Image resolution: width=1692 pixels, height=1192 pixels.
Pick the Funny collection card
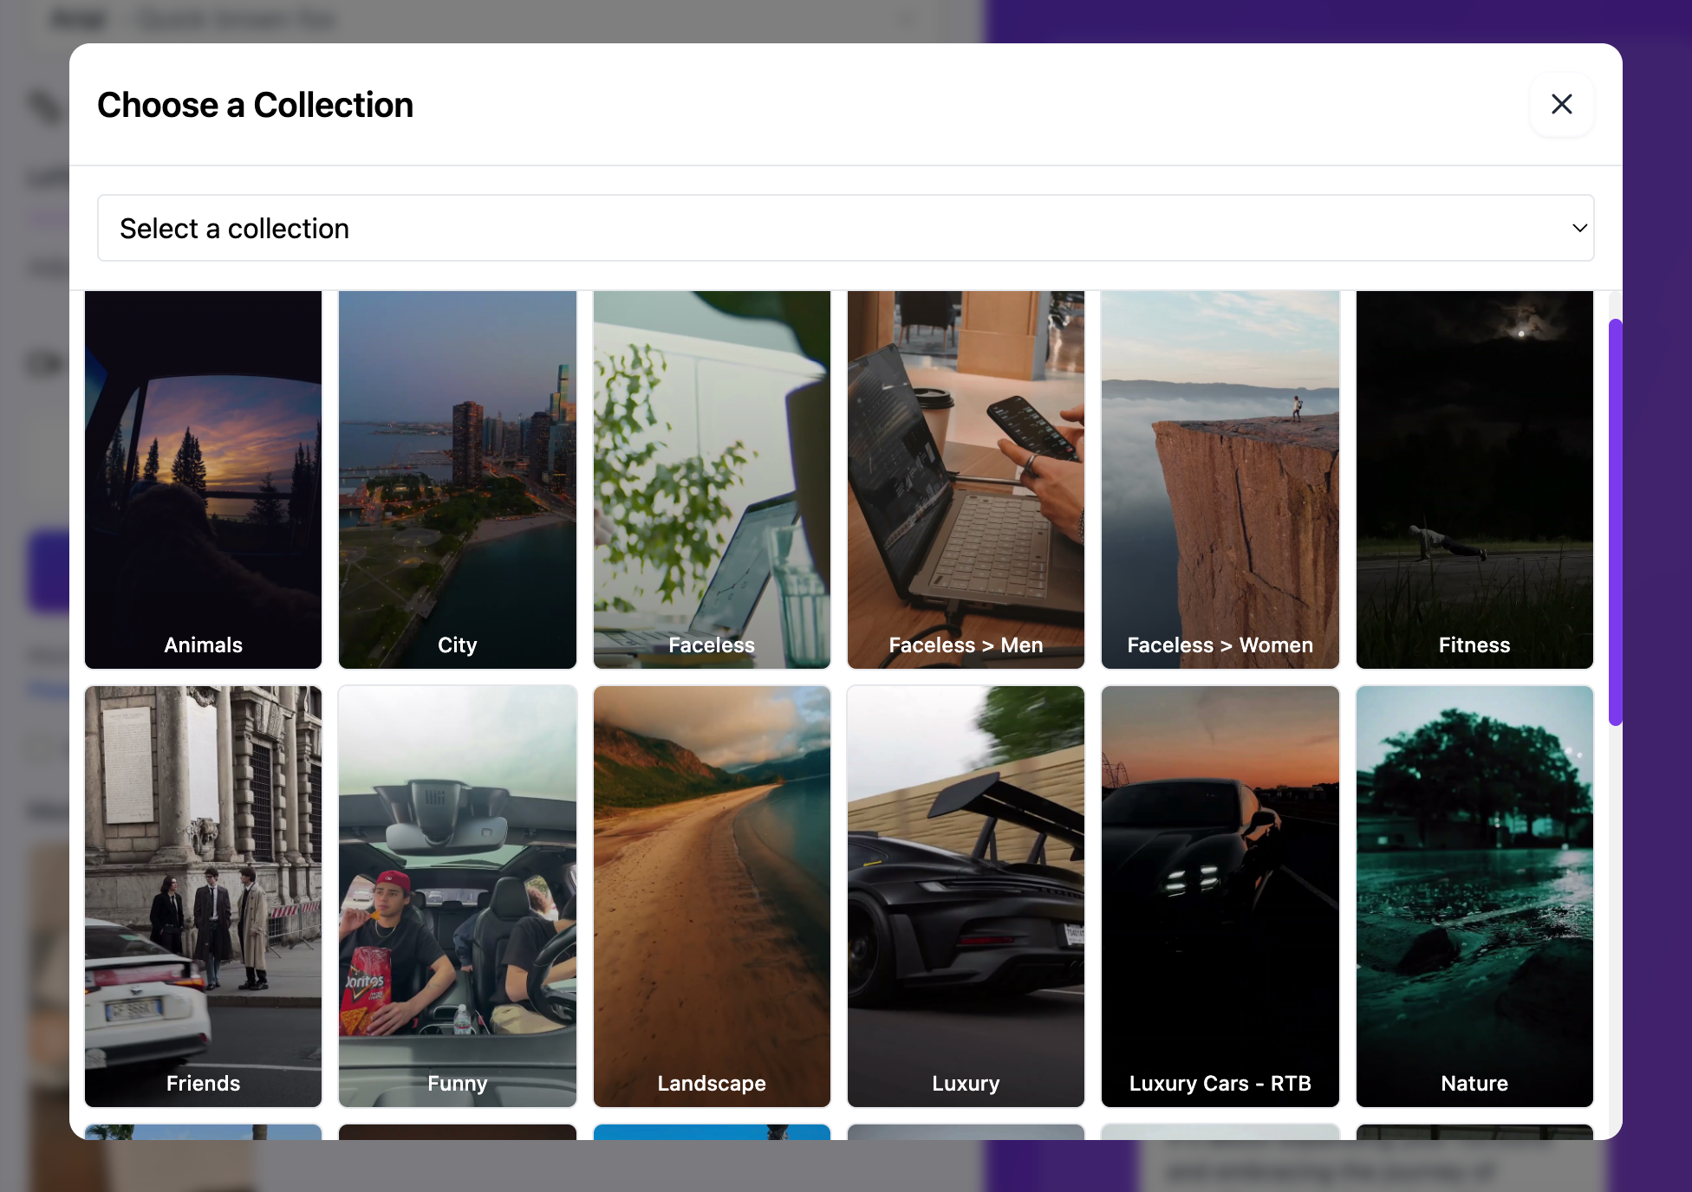(457, 896)
